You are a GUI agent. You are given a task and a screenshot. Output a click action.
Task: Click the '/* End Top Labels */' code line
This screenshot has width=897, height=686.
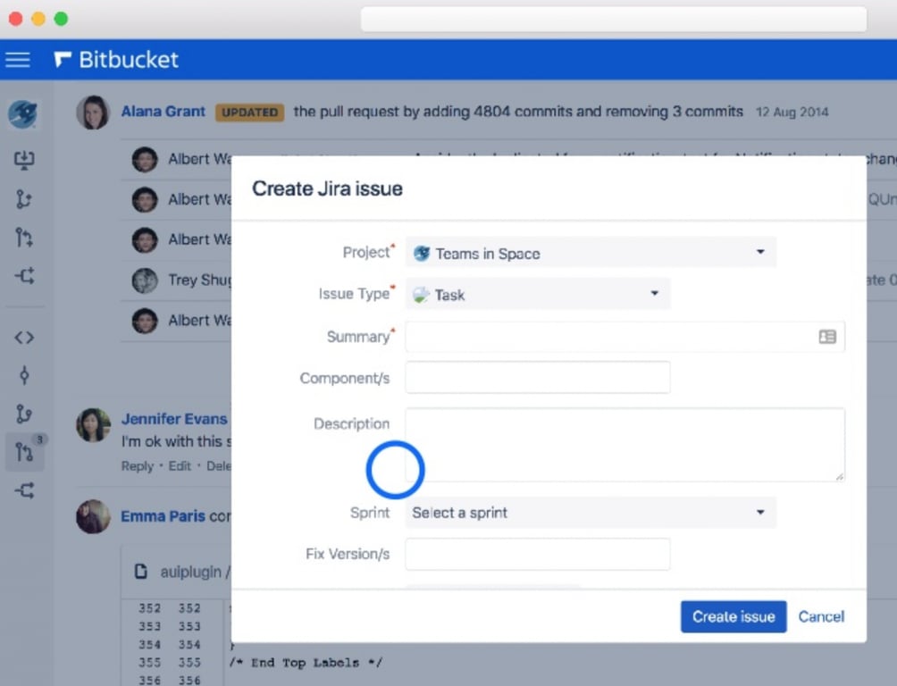click(306, 663)
